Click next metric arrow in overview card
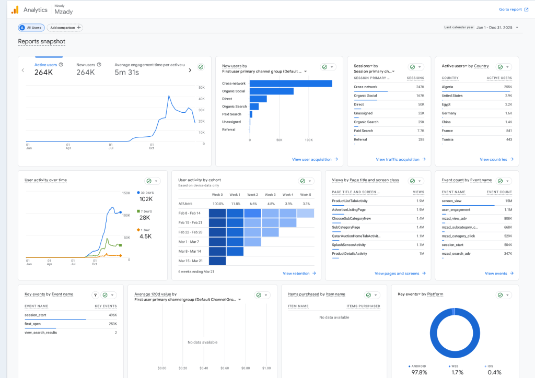Image resolution: width=535 pixels, height=378 pixels. pos(190,70)
